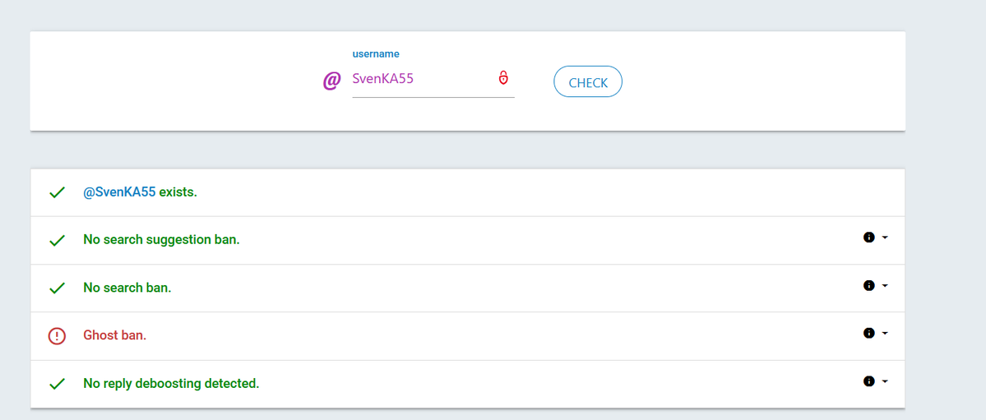Click info icon on Ghost ban row

click(x=869, y=333)
